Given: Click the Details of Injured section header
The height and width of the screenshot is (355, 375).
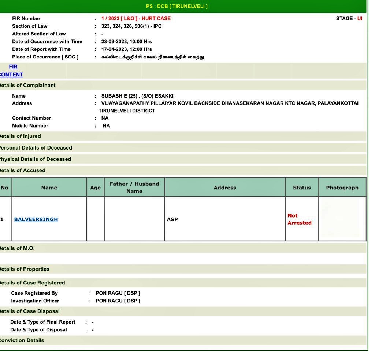Looking at the screenshot, I should click(183, 136).
